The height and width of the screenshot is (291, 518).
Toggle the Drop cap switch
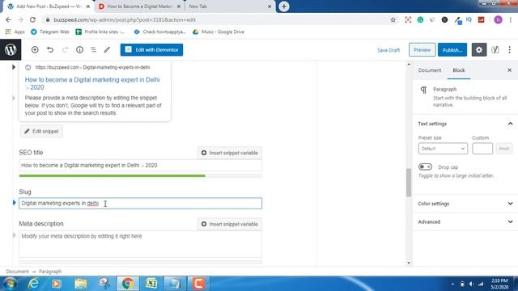point(425,167)
